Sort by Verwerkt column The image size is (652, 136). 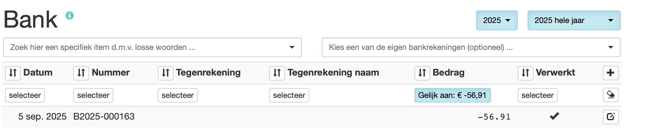click(525, 73)
